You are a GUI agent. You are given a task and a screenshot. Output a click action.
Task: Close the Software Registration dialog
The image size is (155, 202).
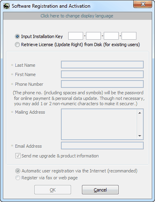143,4
